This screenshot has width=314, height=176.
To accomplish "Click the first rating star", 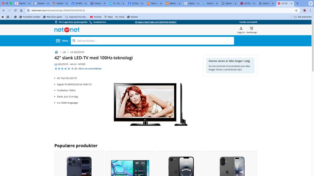I will coord(56,69).
